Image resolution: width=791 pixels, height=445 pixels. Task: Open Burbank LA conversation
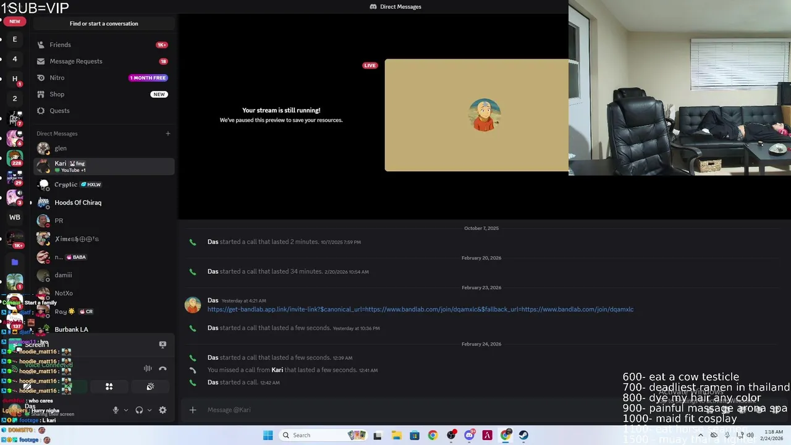(104, 329)
